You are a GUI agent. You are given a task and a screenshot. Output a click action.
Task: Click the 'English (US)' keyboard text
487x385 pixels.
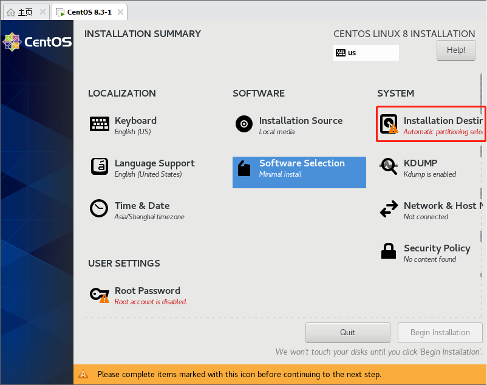(132, 132)
